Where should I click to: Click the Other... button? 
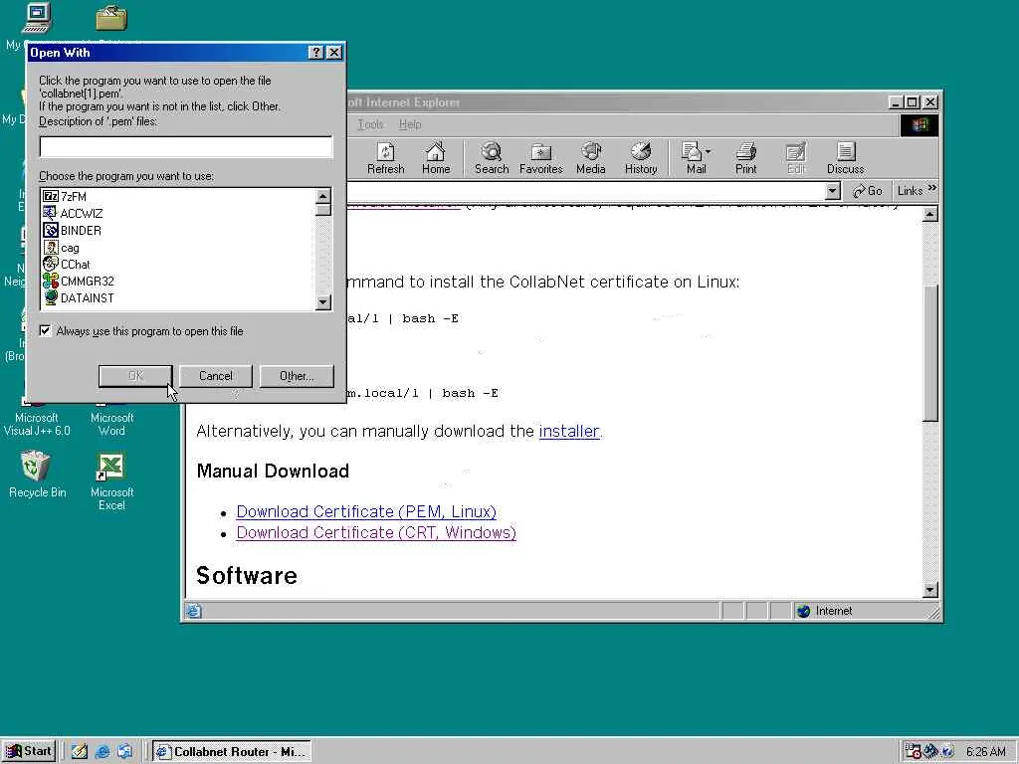click(297, 375)
